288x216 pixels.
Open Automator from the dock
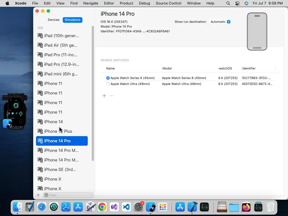(90, 207)
